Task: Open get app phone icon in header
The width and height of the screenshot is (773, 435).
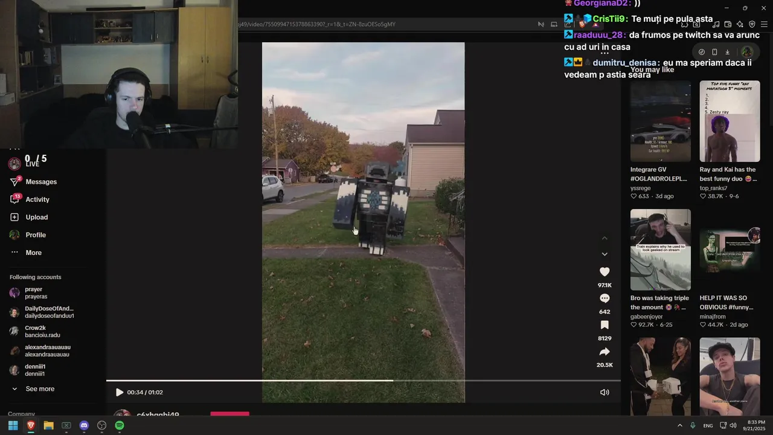Action: coord(714,52)
